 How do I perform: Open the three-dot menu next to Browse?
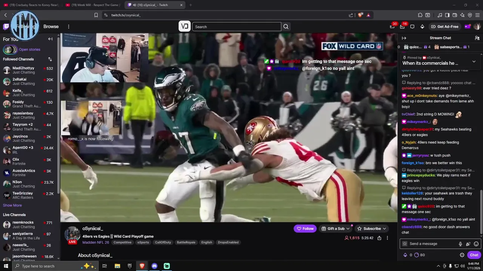[69, 27]
